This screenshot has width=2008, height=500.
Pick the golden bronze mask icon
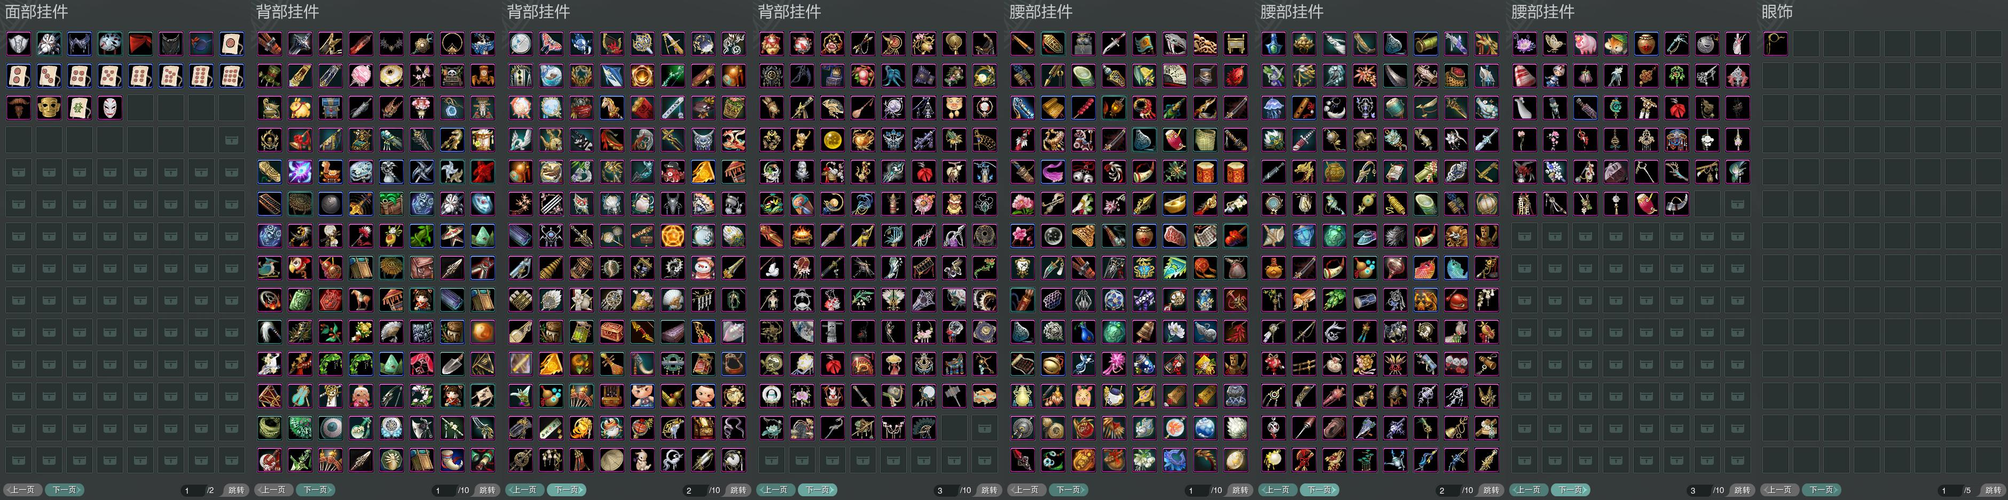tap(49, 107)
